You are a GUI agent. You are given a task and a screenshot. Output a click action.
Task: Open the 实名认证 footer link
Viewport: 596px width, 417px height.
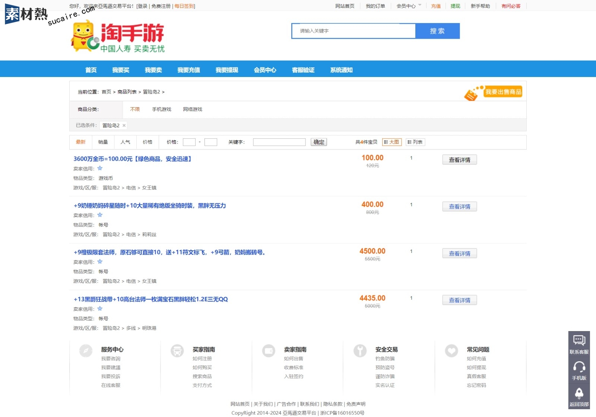click(385, 385)
